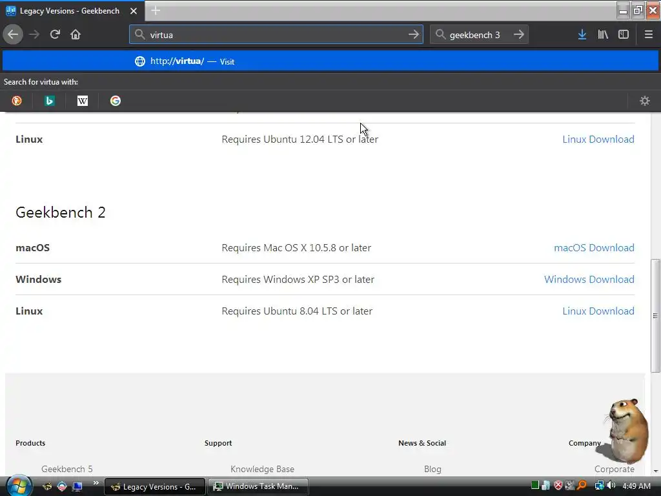The height and width of the screenshot is (496, 661).
Task: Open Geekbench 2 Windows Download link
Action: 589,279
